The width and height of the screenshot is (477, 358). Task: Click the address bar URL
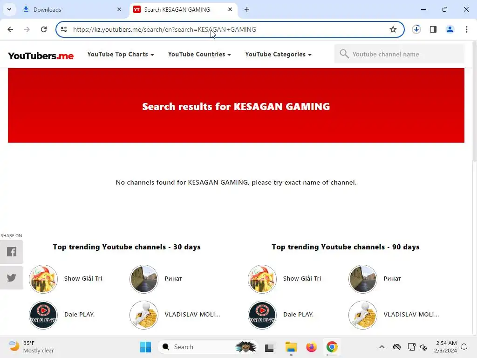[164, 29]
